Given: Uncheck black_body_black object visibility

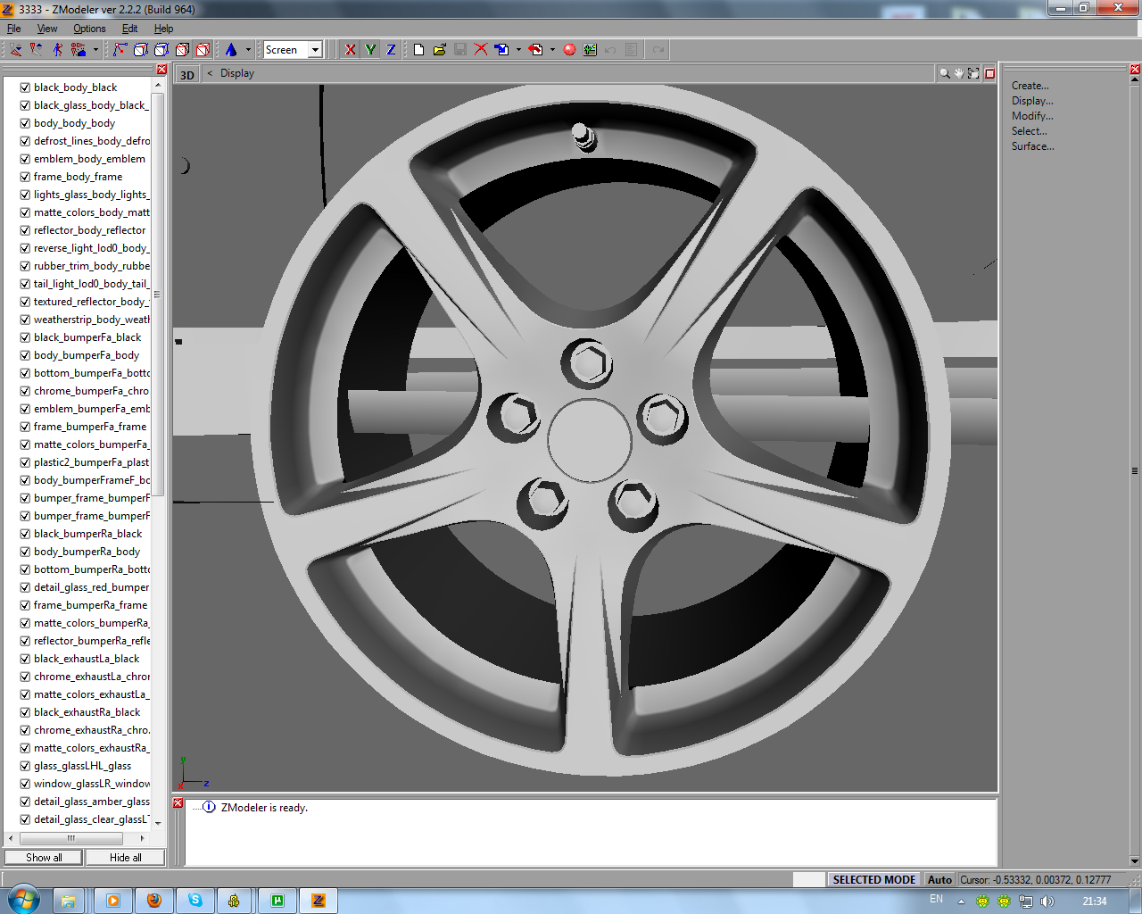Looking at the screenshot, I should pyautogui.click(x=25, y=87).
